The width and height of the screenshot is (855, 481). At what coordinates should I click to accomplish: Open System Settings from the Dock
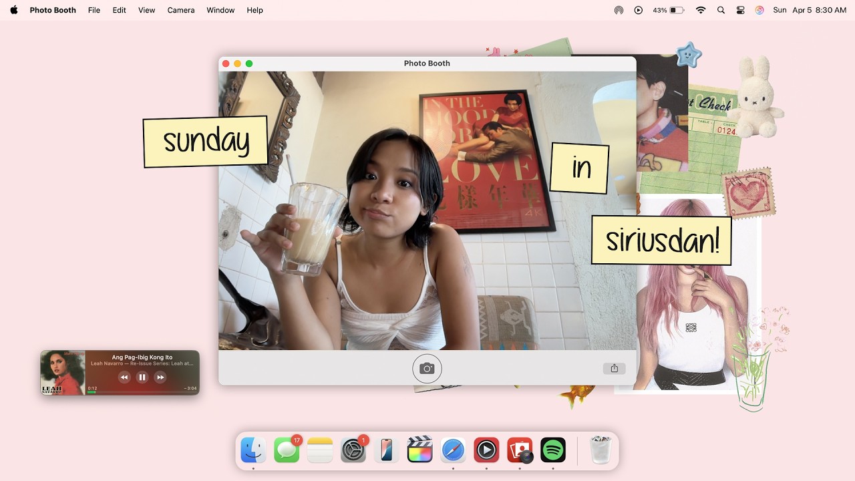click(353, 450)
